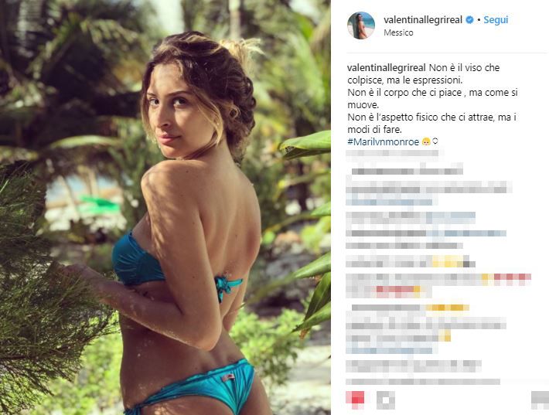Viewport: 549px width, 415px height.
Task: Click the blue verified badge
Action: pos(469,20)
